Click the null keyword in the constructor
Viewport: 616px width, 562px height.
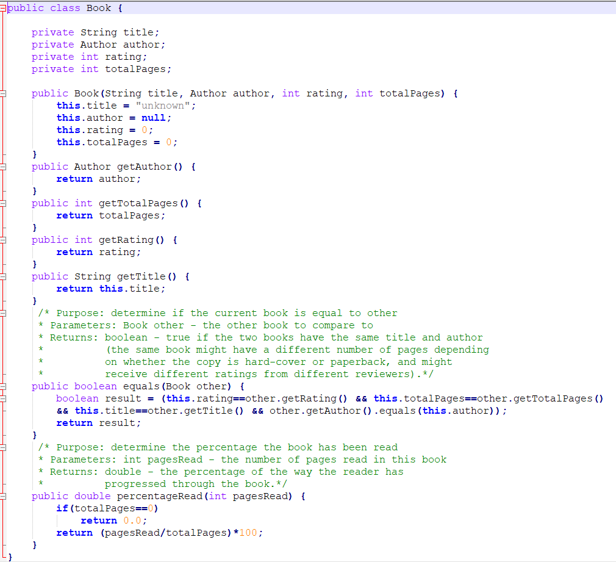click(154, 117)
